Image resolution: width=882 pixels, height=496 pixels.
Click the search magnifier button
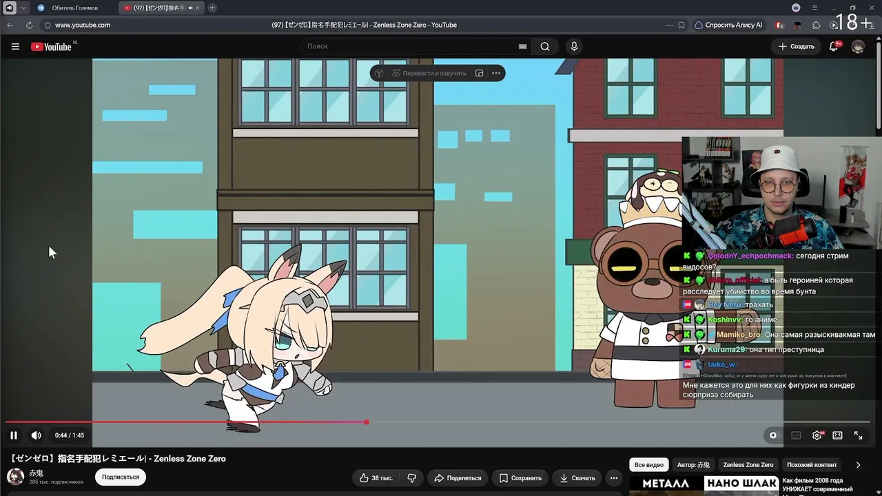(545, 47)
